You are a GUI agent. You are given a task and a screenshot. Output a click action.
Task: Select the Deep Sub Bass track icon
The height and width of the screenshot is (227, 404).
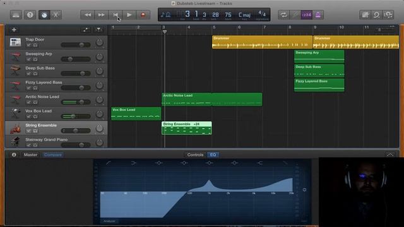[x=15, y=71]
